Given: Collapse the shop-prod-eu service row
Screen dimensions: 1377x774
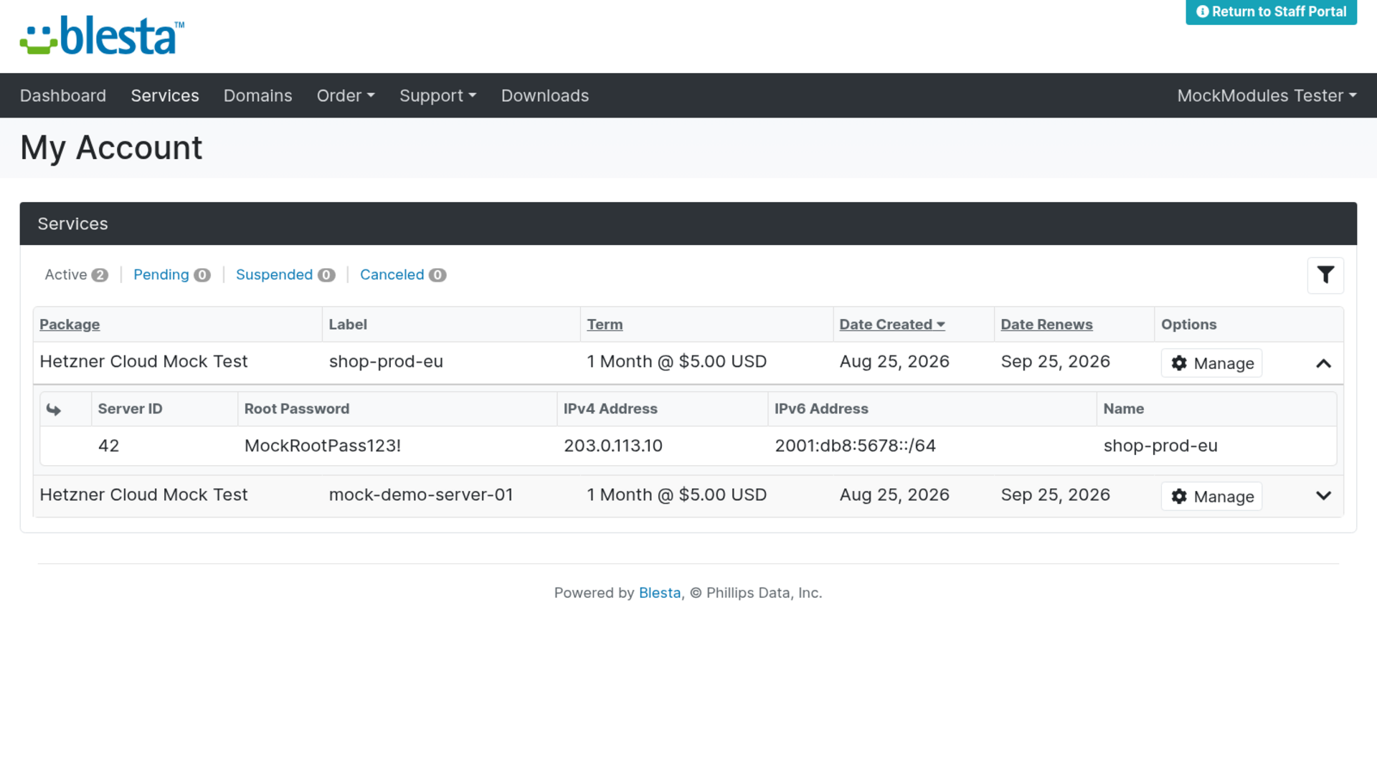Looking at the screenshot, I should (x=1324, y=363).
